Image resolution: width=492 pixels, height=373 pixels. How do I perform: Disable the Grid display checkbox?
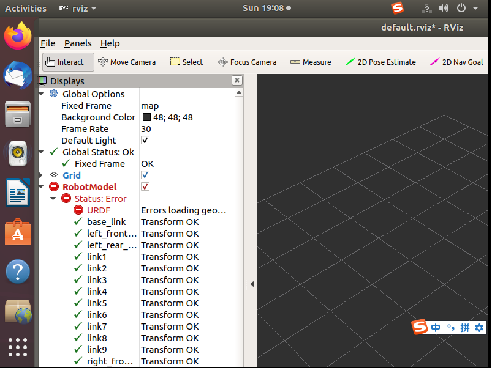tap(145, 175)
